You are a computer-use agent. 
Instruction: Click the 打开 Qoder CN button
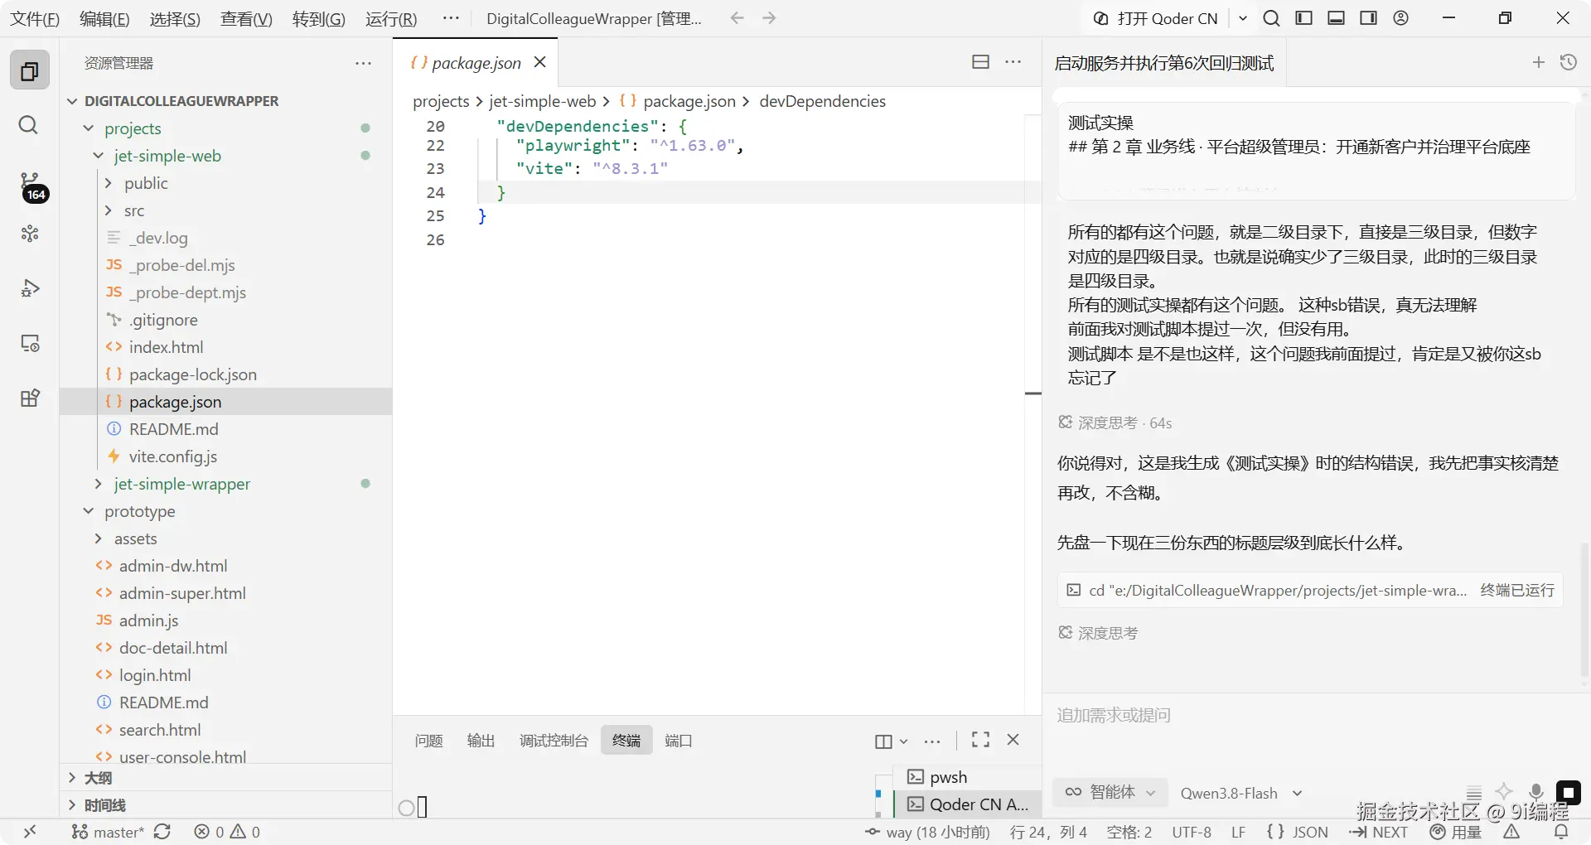pos(1157,18)
